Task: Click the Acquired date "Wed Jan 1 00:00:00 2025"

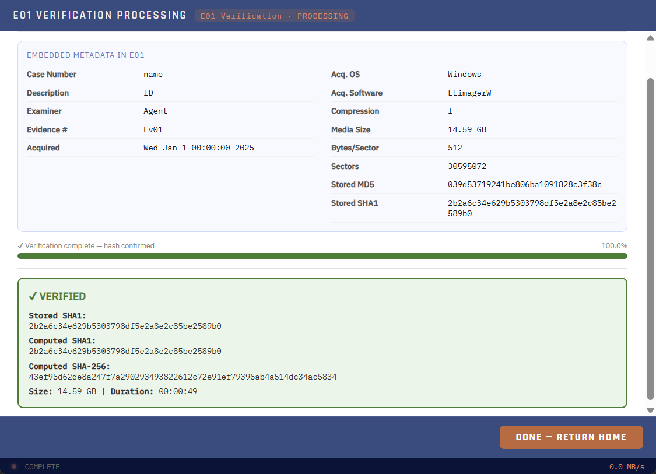Action: coord(199,148)
